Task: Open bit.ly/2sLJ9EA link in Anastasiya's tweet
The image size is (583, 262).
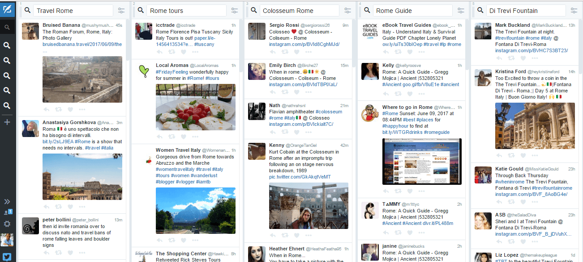Action: pos(58,141)
